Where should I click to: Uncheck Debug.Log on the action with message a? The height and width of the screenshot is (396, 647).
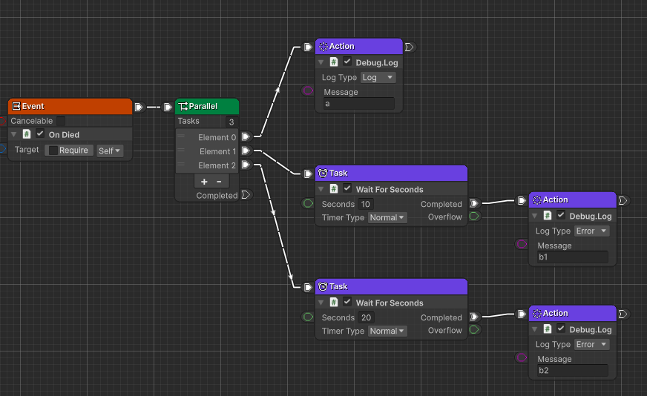(x=347, y=62)
